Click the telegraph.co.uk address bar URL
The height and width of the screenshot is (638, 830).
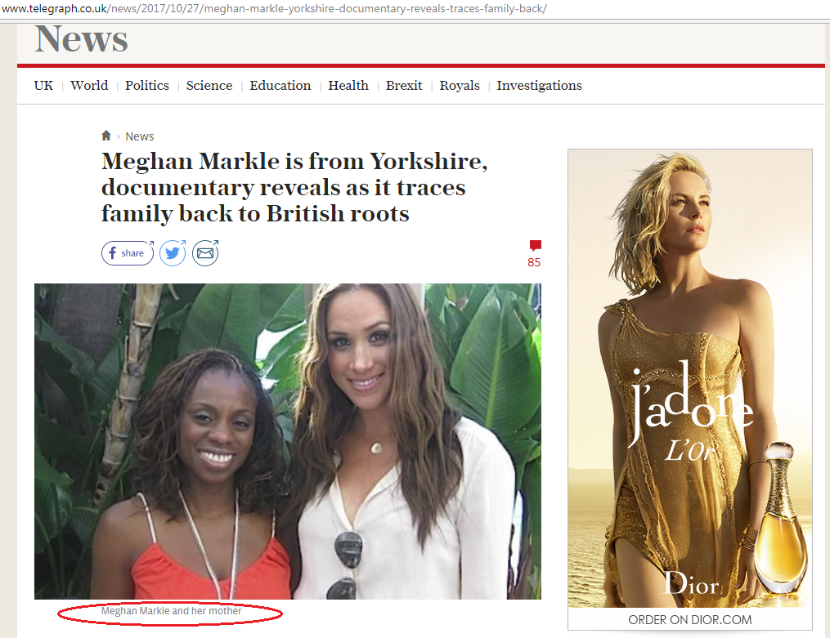pos(274,8)
